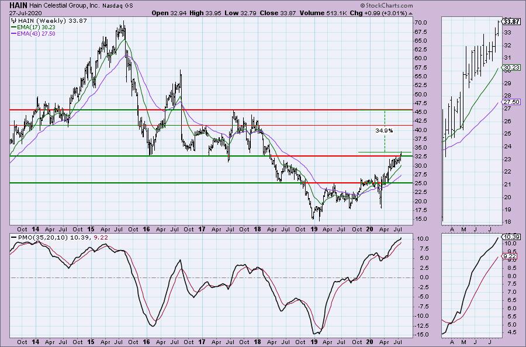Click the -15.0 label on the PMO axis
Viewport: 526px width, 347px height.
[x=423, y=335]
